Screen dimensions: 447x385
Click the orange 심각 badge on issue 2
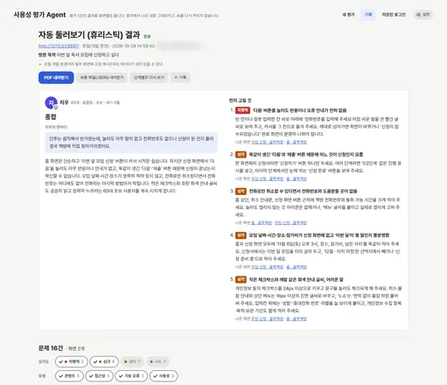tap(241, 154)
